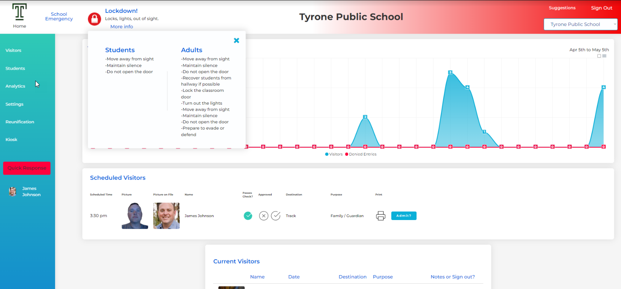This screenshot has height=289, width=621.
Task: Close the lockdown instructions popup
Action: click(236, 40)
